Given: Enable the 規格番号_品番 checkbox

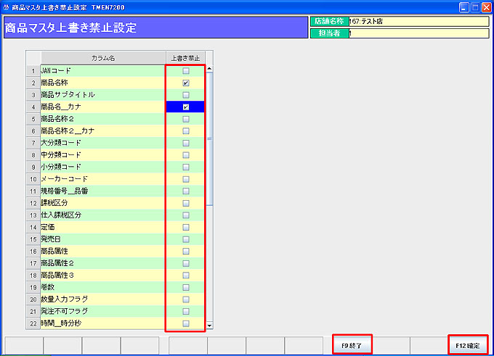Looking at the screenshot, I should pyautogui.click(x=186, y=191).
